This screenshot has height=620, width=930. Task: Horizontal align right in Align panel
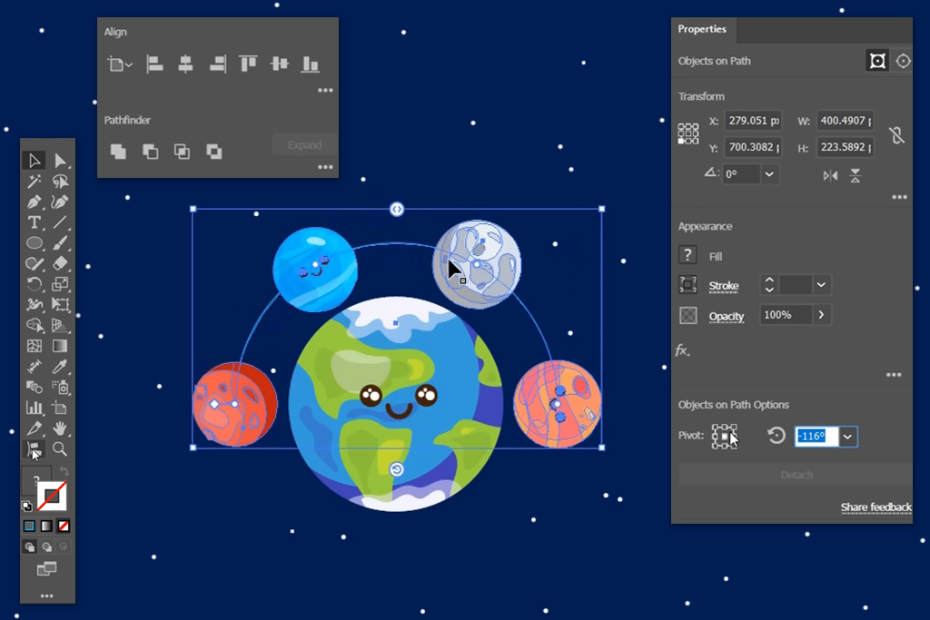pyautogui.click(x=218, y=64)
